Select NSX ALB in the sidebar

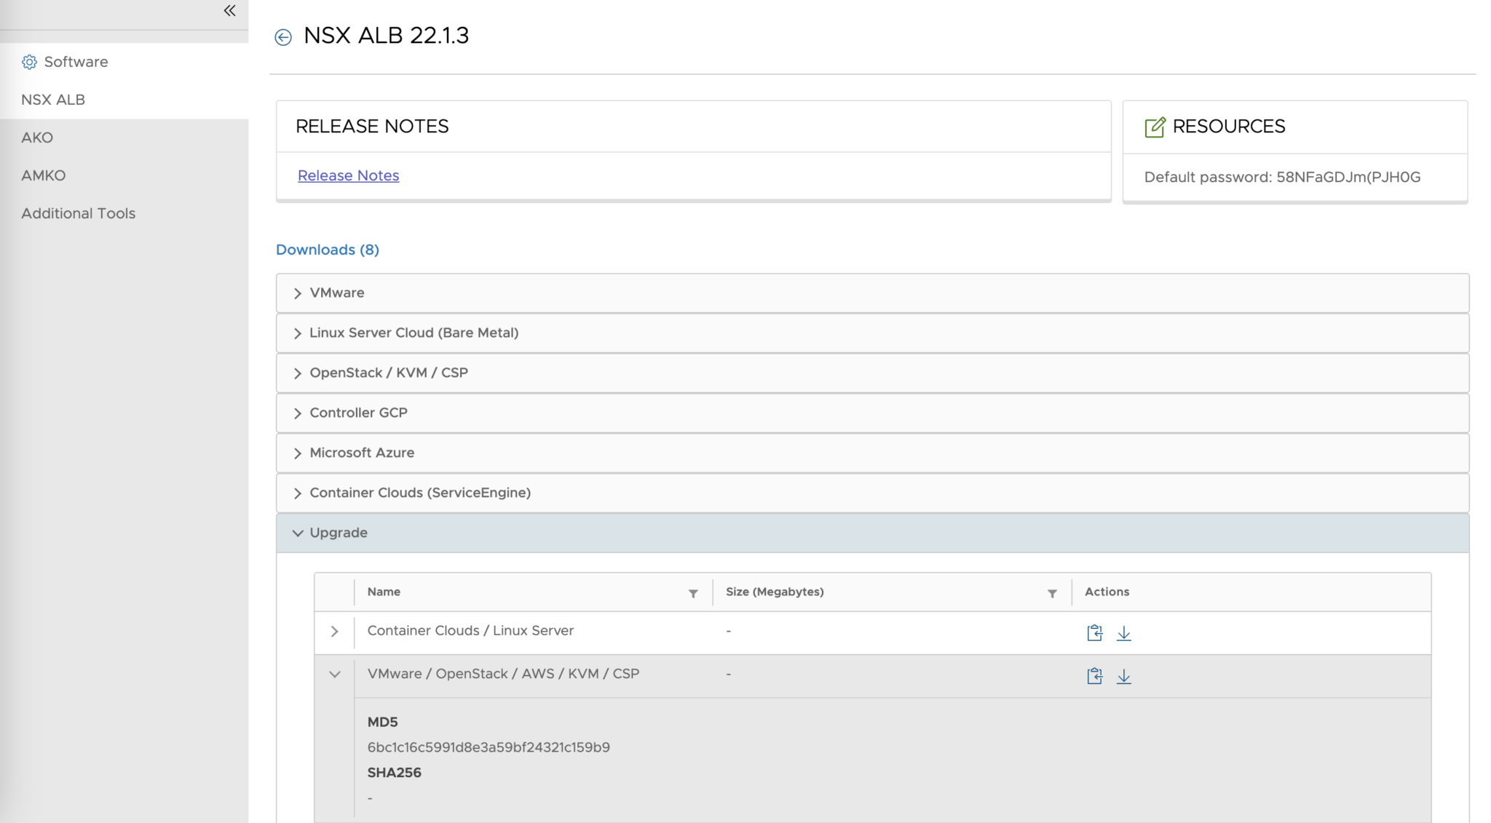(x=53, y=99)
